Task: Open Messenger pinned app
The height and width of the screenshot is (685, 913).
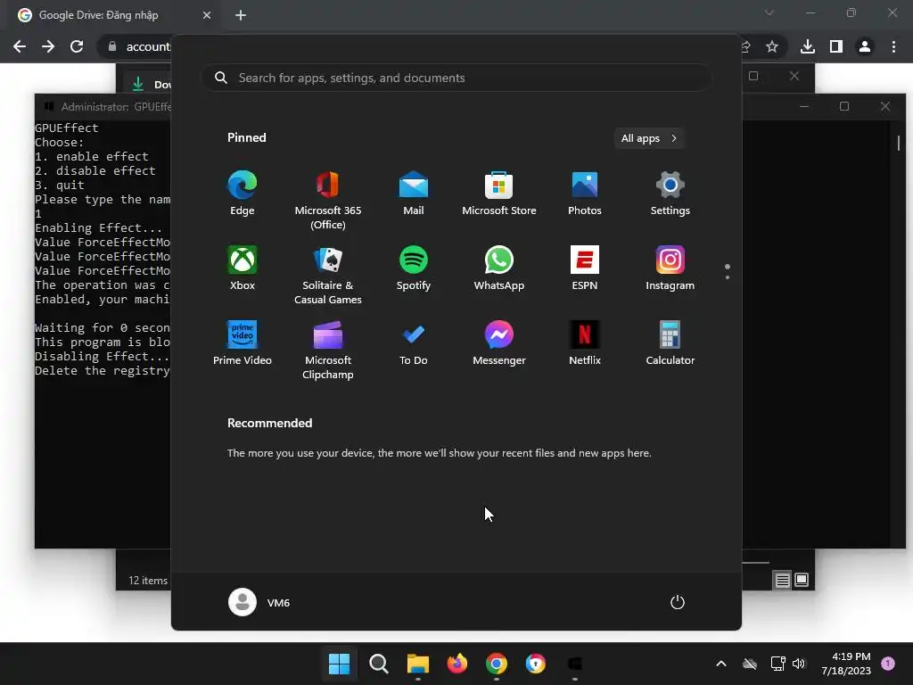Action: [x=499, y=343]
